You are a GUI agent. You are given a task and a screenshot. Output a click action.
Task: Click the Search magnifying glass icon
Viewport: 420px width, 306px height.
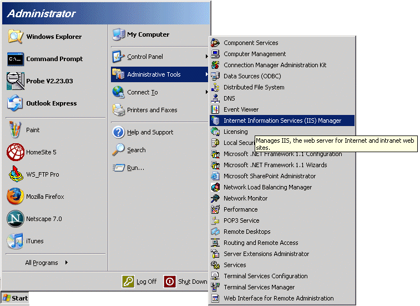click(118, 150)
